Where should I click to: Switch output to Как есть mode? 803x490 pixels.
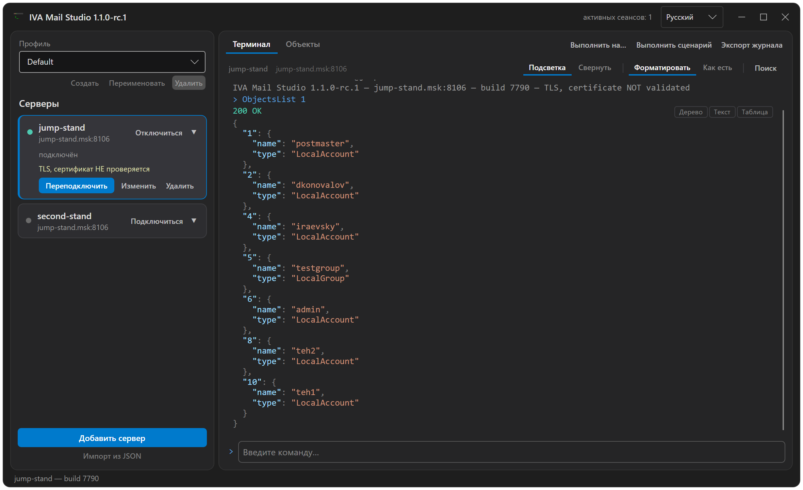pos(717,68)
